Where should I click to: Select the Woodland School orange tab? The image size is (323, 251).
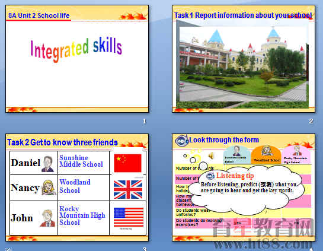(266, 155)
